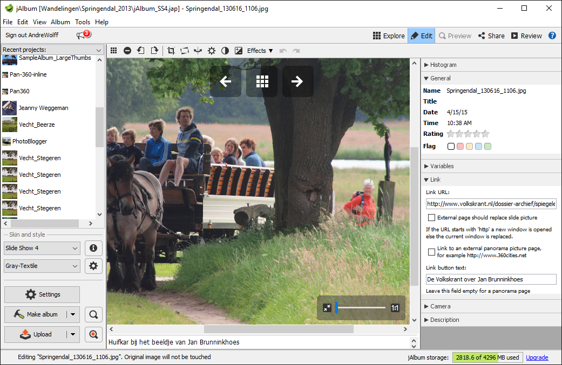Rotate the image right

point(153,51)
